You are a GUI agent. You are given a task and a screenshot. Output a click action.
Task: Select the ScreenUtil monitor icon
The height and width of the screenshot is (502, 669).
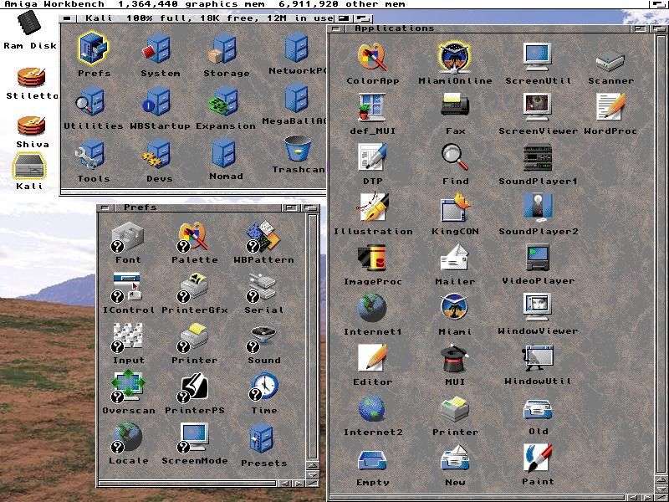(537, 57)
